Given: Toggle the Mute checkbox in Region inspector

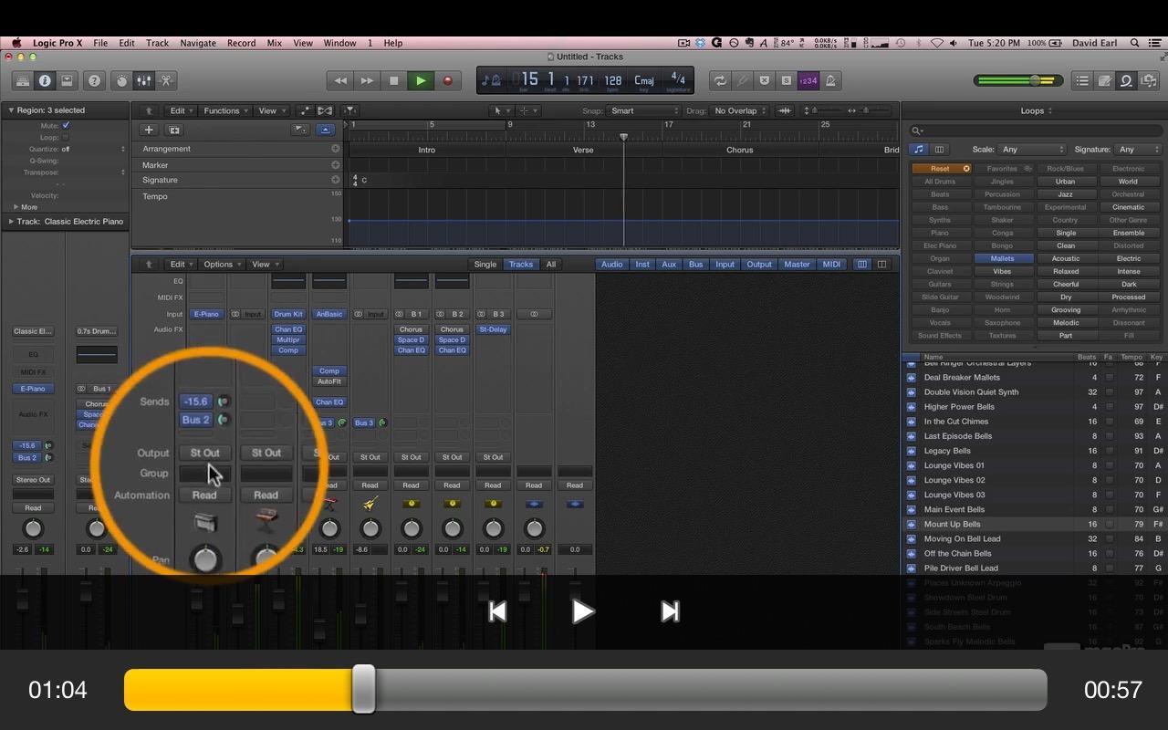Looking at the screenshot, I should 66,125.
